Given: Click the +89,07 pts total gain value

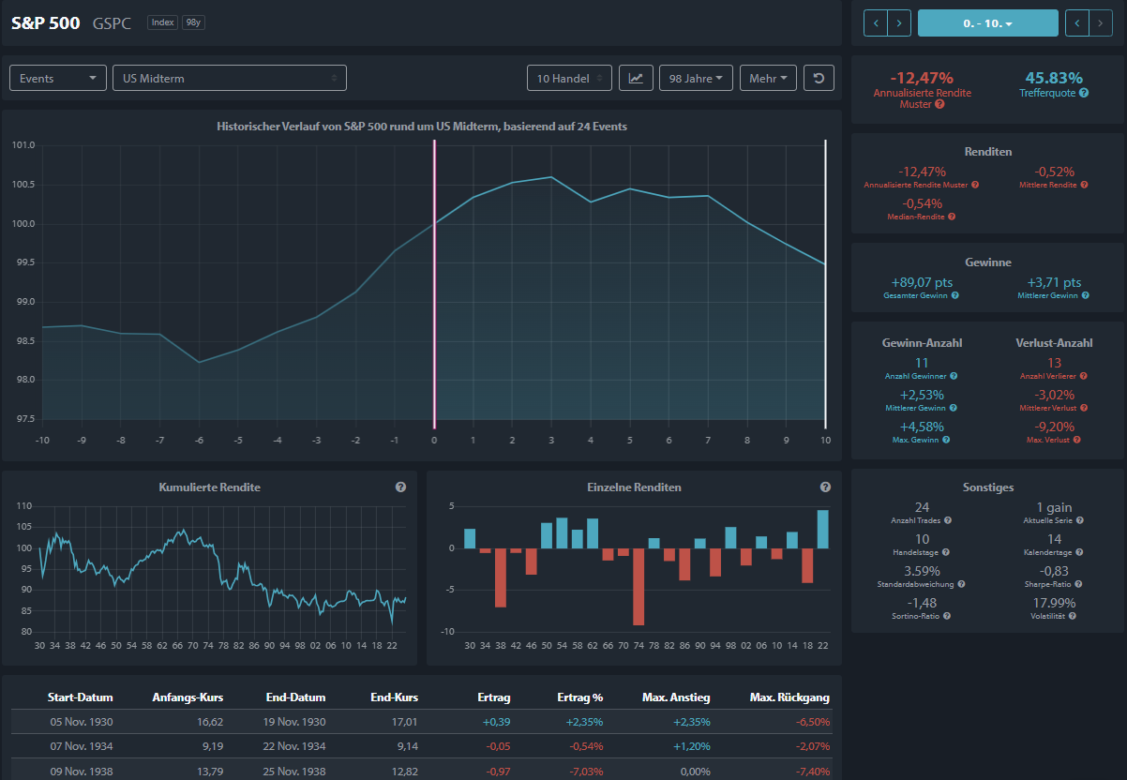Looking at the screenshot, I should pyautogui.click(x=920, y=282).
